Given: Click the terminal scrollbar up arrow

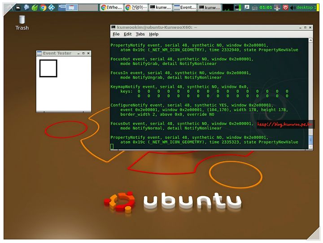Looking at the screenshot, I should click(x=310, y=40).
